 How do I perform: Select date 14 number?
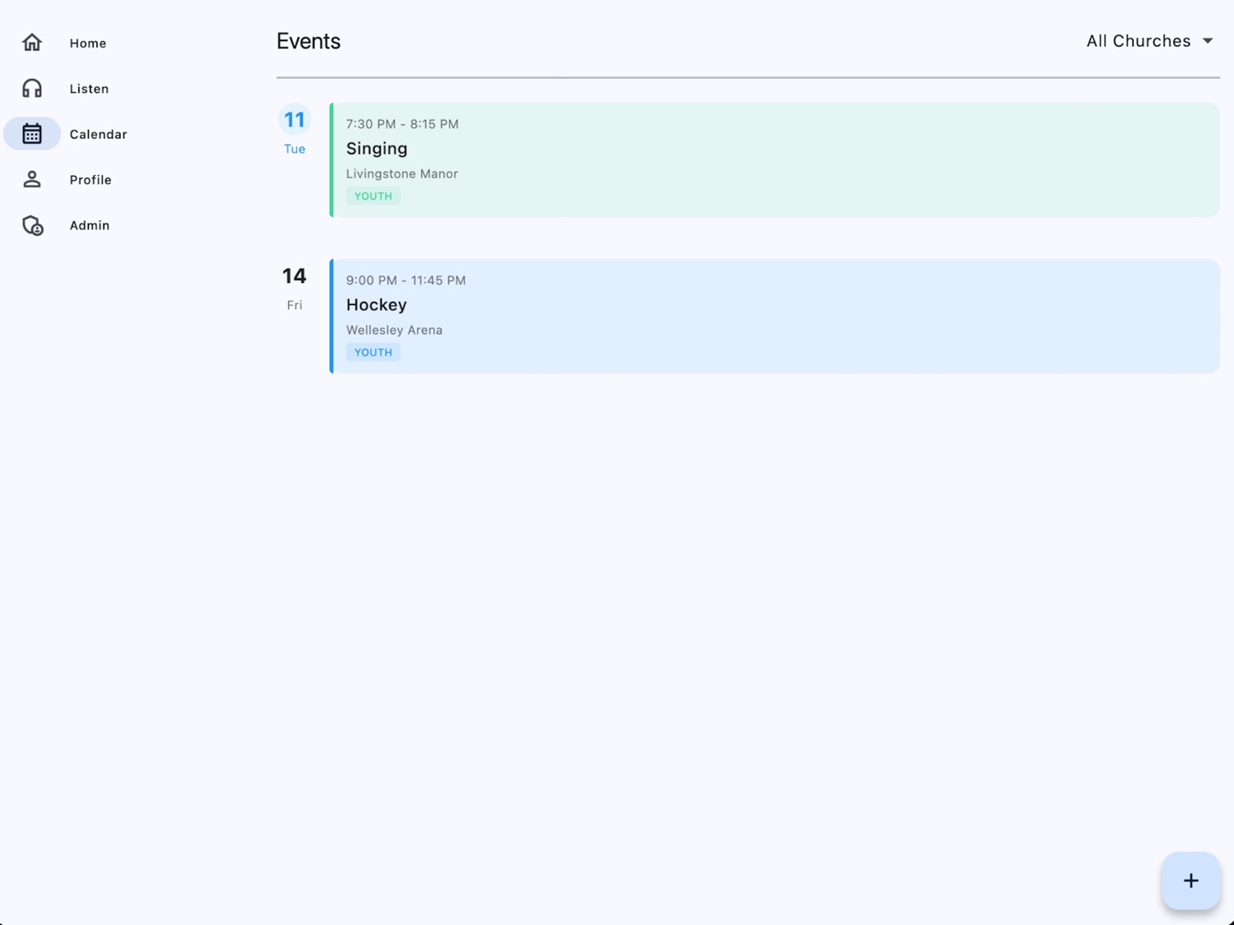[x=295, y=276]
